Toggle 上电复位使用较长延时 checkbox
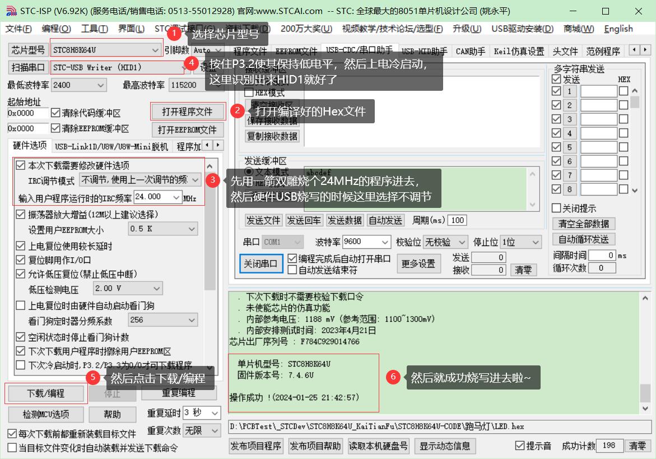This screenshot has width=656, height=459. pos(20,245)
